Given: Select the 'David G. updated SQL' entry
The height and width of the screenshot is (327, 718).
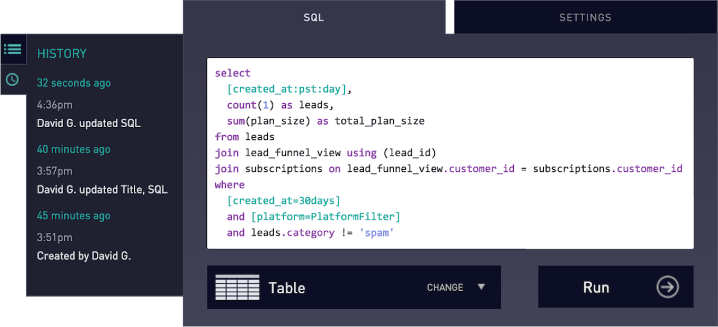Looking at the screenshot, I should point(89,124).
